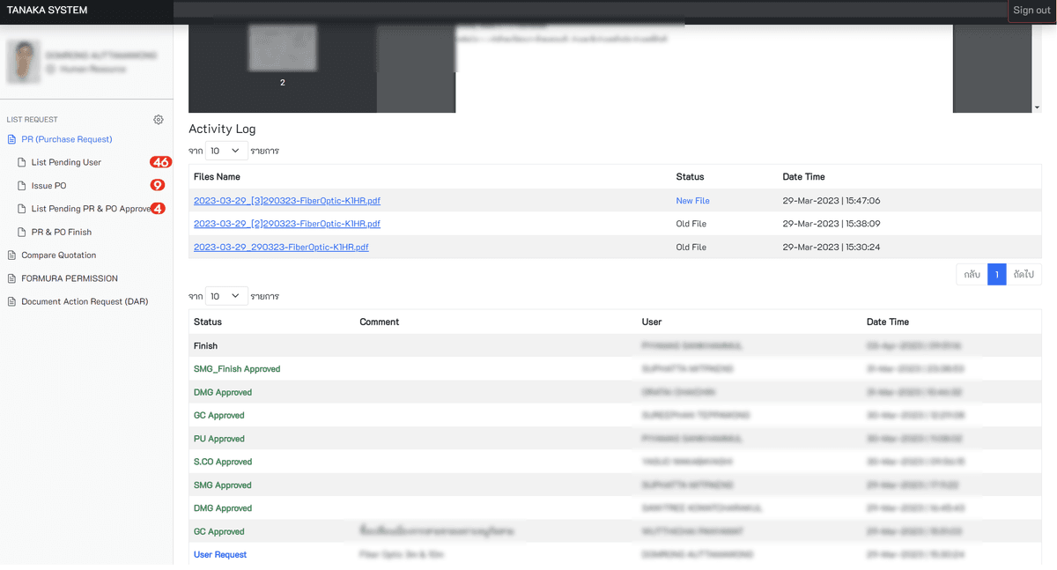Viewport: 1057px width, 570px height.
Task: Click the S.CO Approved status
Action: [x=223, y=462]
